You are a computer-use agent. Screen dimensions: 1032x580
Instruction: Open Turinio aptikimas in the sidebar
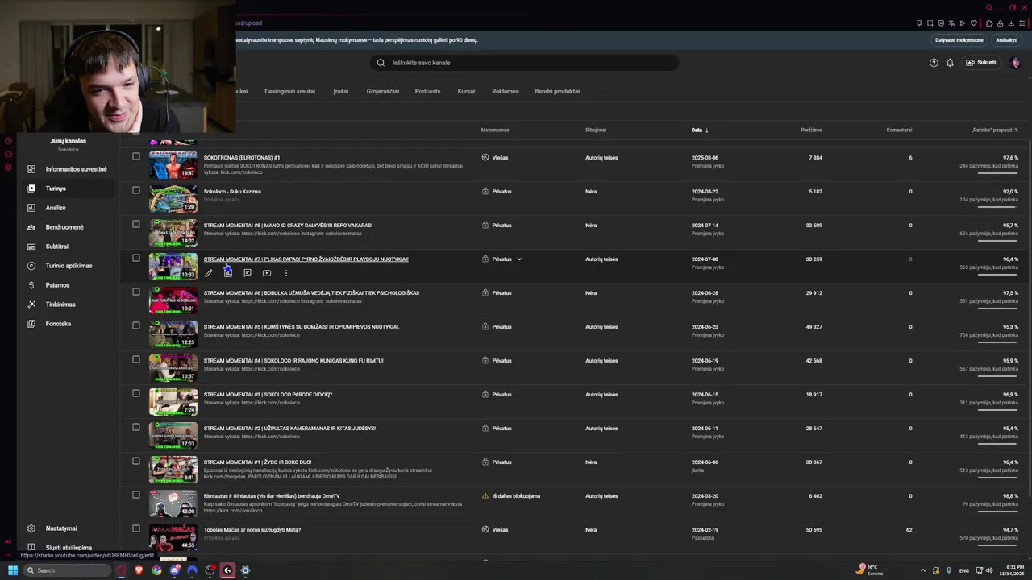[68, 266]
